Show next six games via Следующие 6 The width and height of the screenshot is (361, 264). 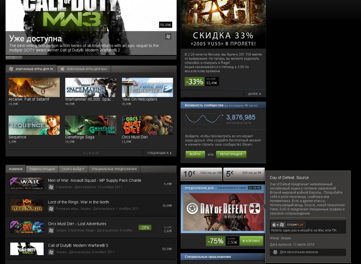click(160, 153)
